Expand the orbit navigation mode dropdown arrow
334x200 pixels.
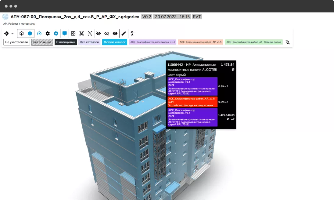(x=13, y=34)
